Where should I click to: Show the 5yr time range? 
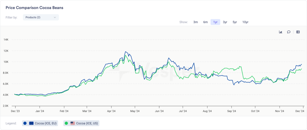point(235,22)
